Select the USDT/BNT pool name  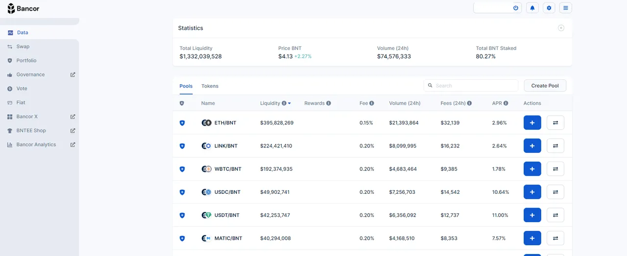(227, 215)
